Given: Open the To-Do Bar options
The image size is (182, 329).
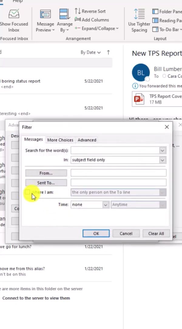Looking at the screenshot, I should coord(167,30).
